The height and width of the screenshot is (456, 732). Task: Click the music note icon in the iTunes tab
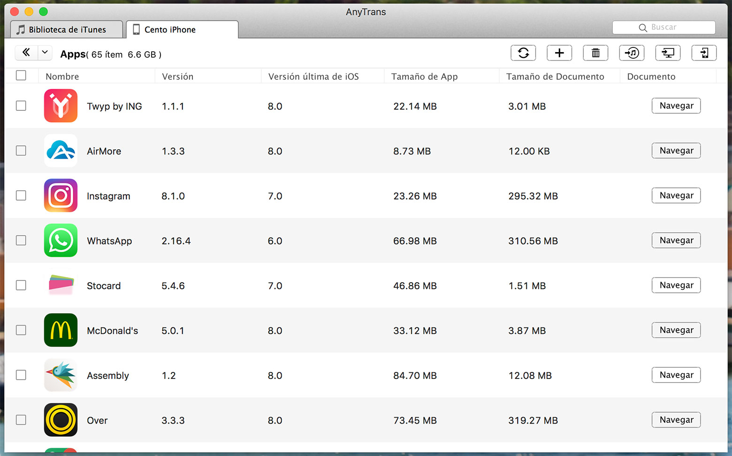tap(21, 30)
